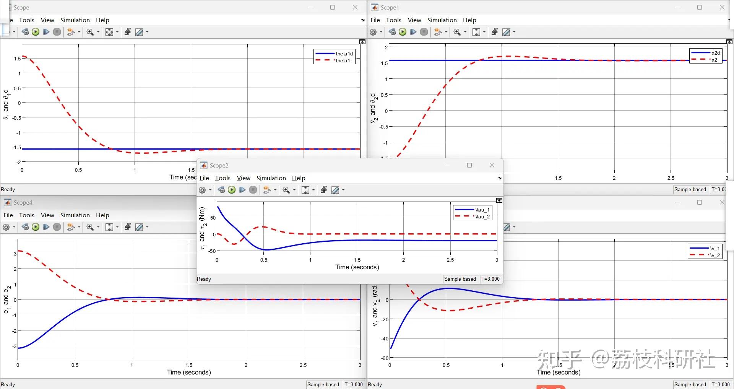Run the simulation from Scope4
The width and height of the screenshot is (734, 389).
[36, 227]
